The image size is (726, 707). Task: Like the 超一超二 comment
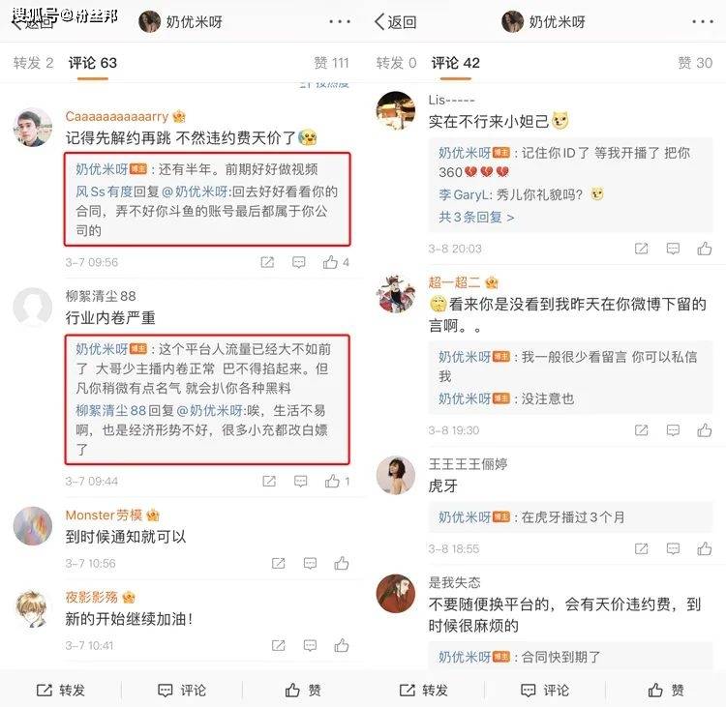pos(705,430)
